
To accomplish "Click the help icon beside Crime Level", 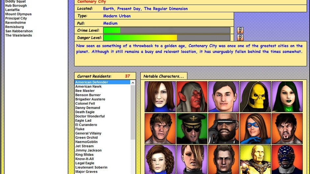I will tap(240, 30).
